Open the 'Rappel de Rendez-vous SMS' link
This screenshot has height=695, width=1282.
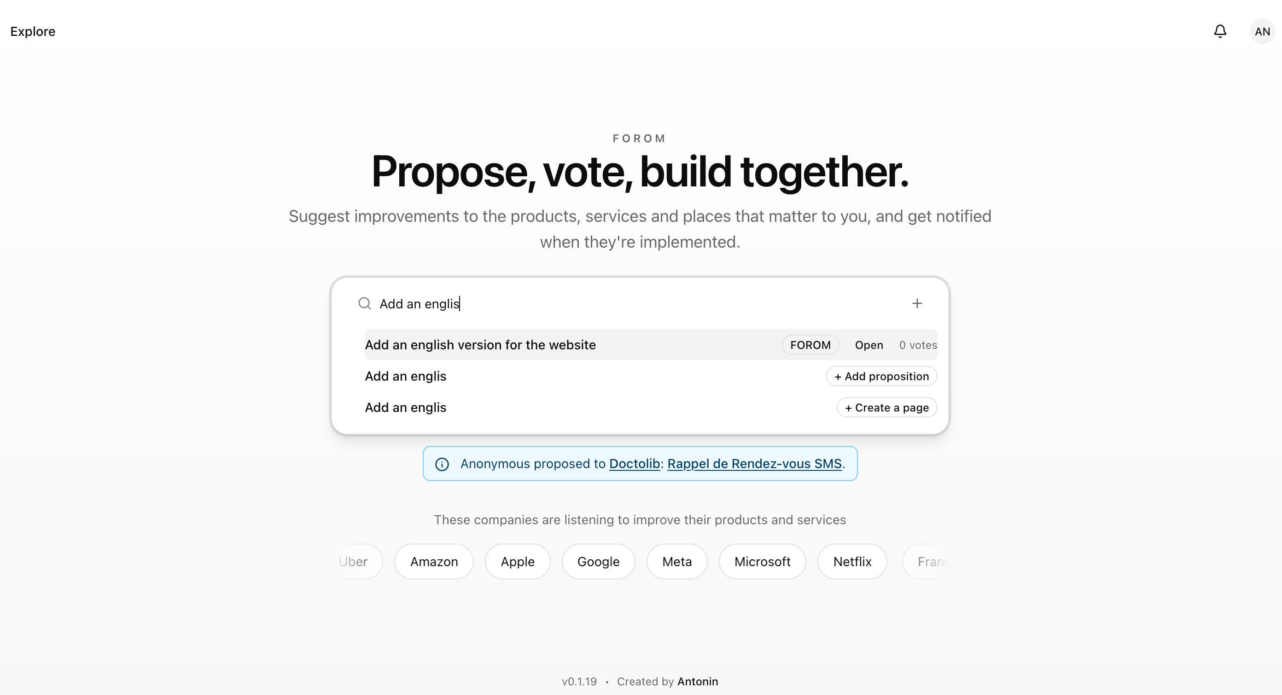(754, 463)
